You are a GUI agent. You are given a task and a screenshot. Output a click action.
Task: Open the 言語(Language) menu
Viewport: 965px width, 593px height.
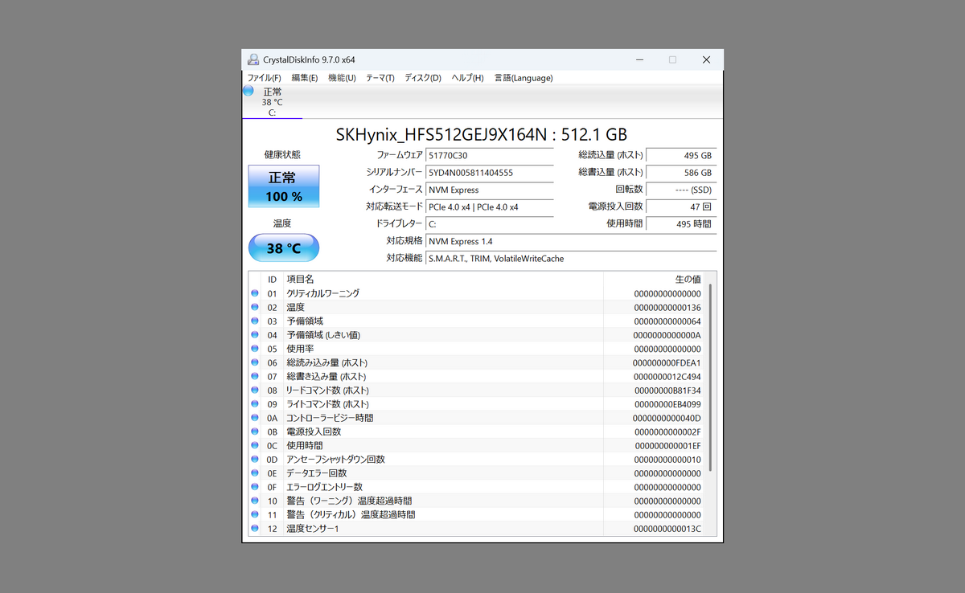tap(523, 78)
